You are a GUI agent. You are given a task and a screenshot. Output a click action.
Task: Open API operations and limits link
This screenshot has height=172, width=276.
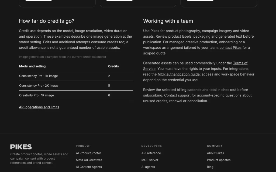point(39,107)
